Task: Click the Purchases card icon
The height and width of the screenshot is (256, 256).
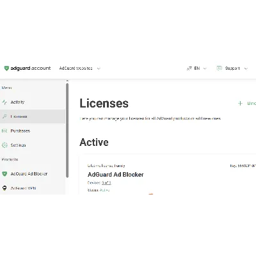Action: [4, 131]
